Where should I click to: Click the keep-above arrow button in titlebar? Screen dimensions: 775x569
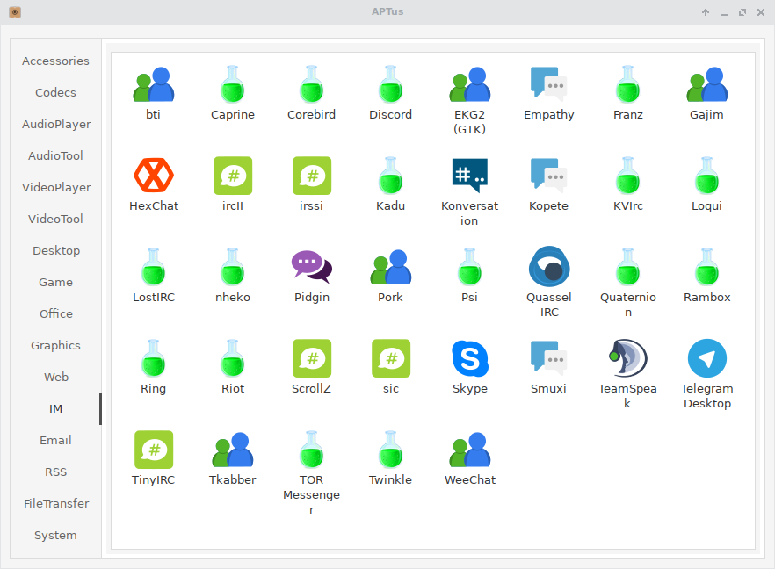pos(706,12)
